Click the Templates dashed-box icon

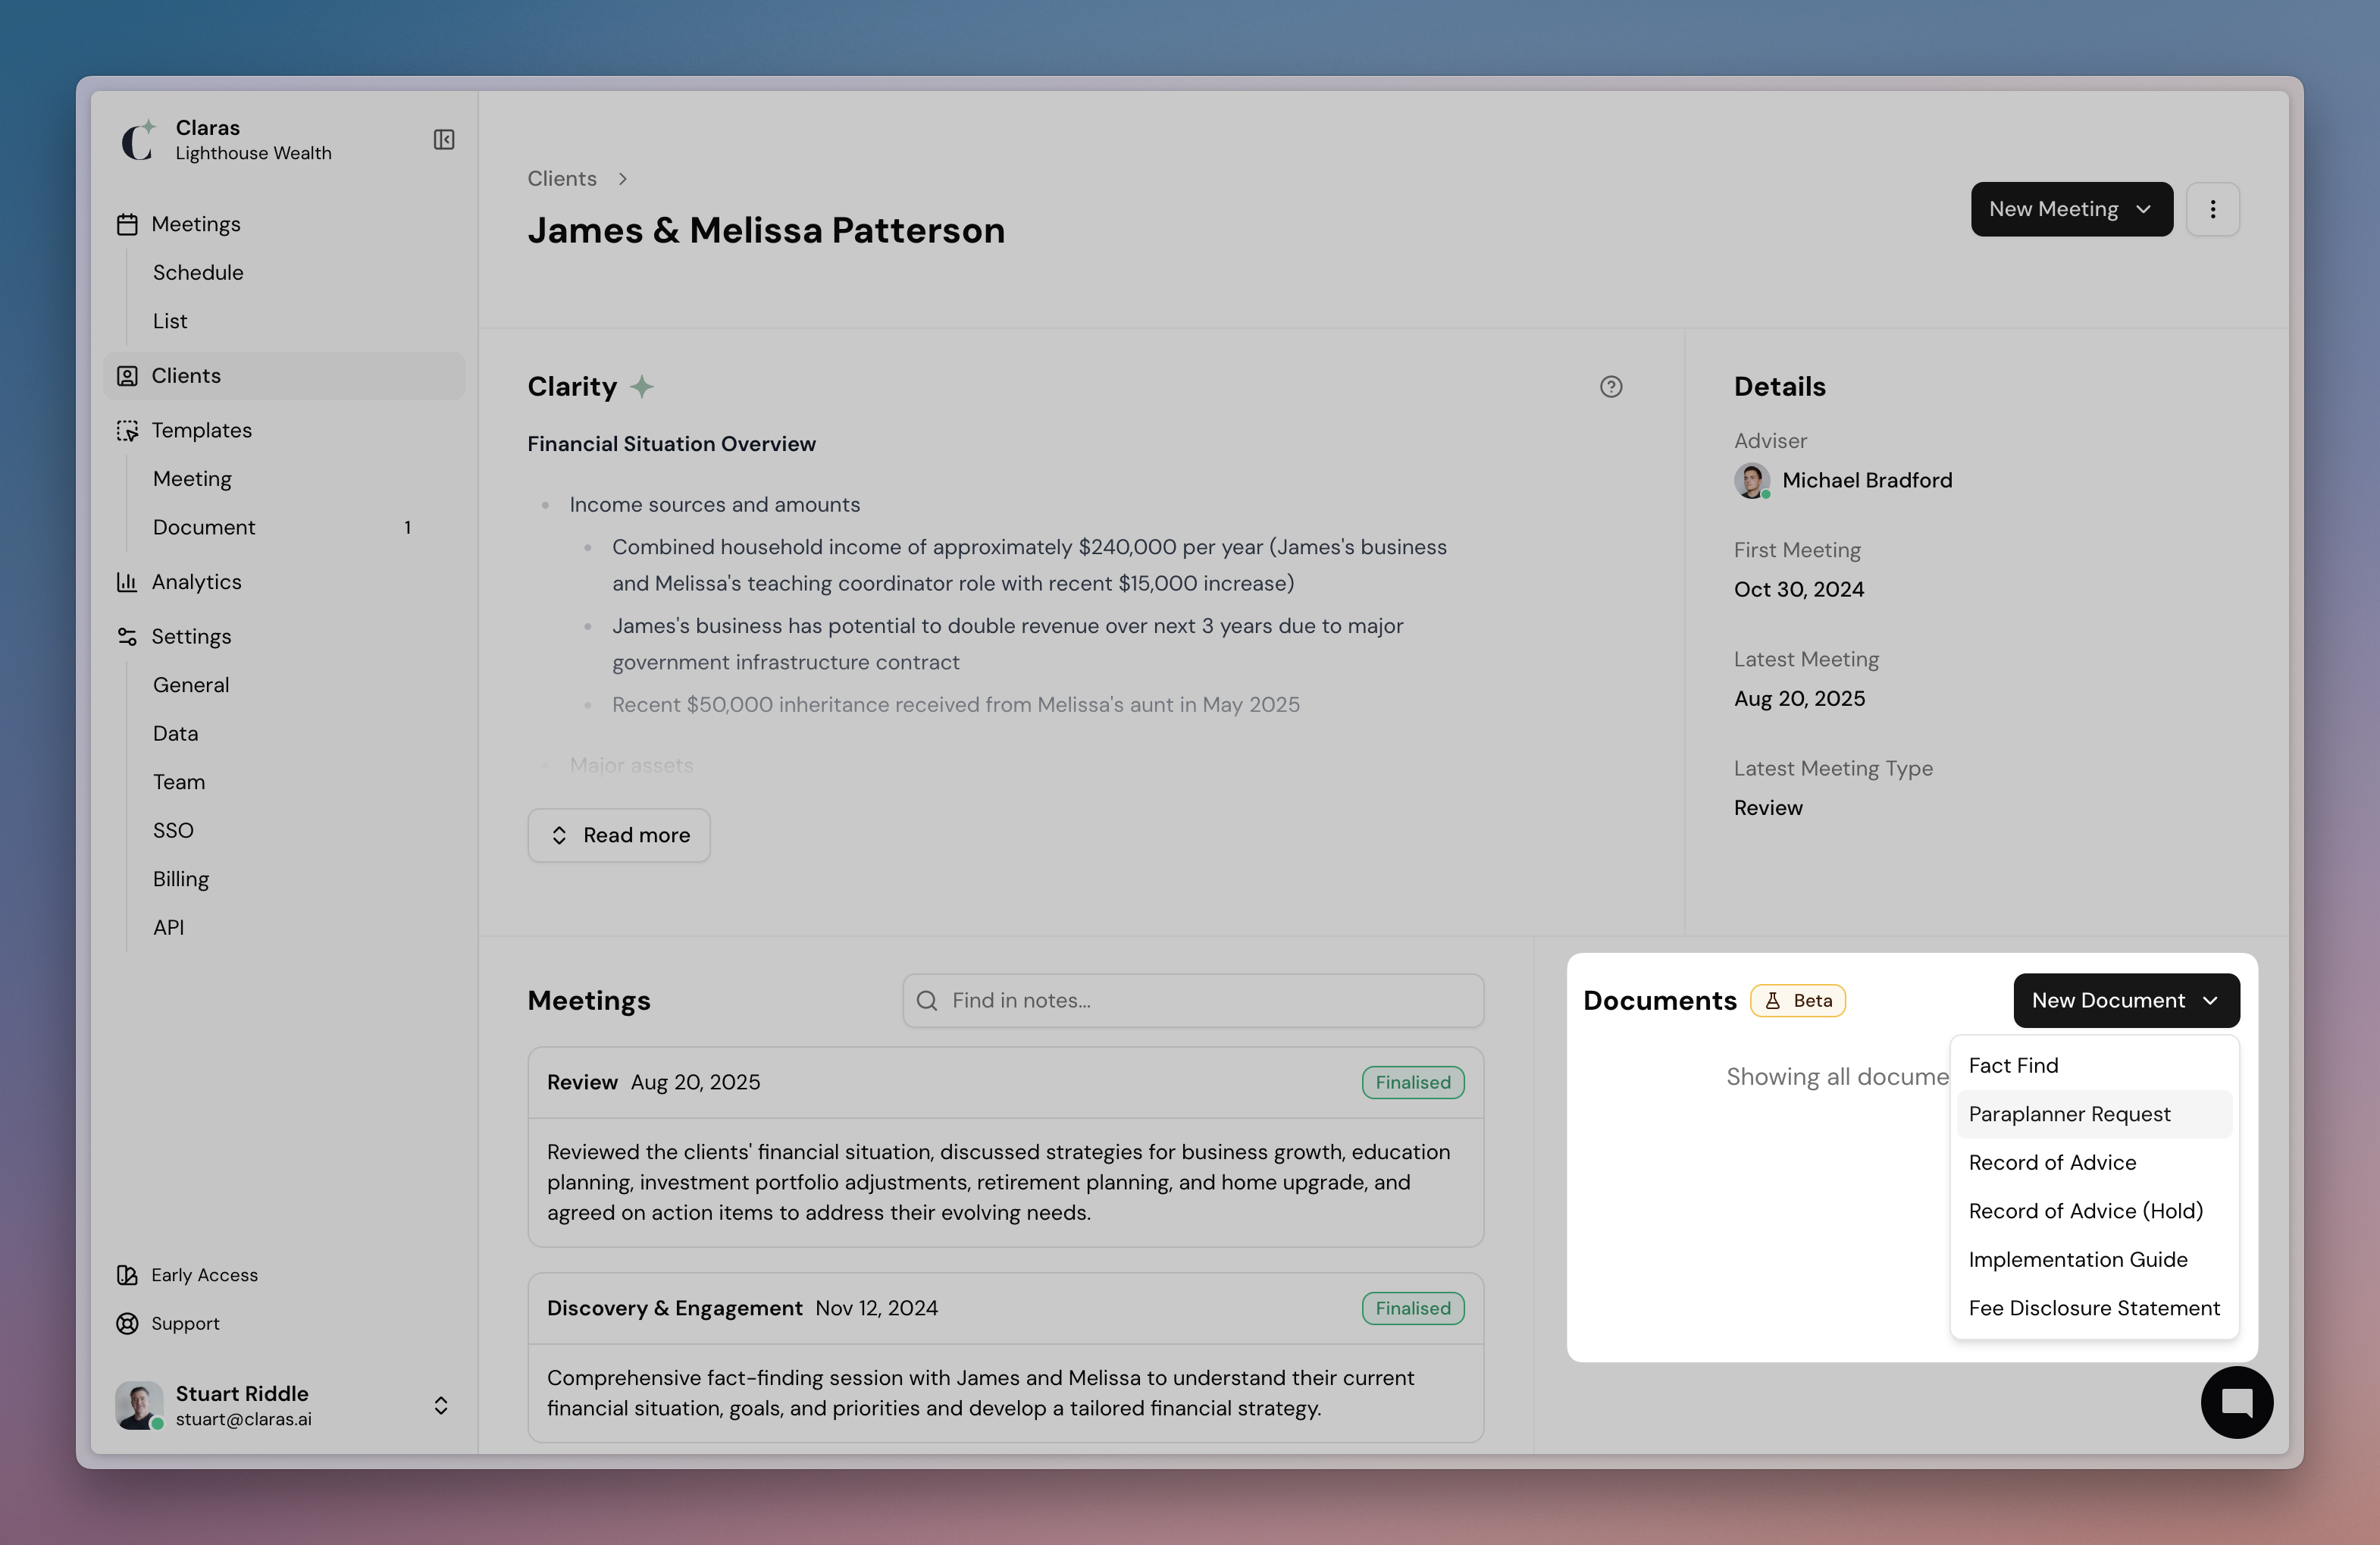[x=127, y=431]
